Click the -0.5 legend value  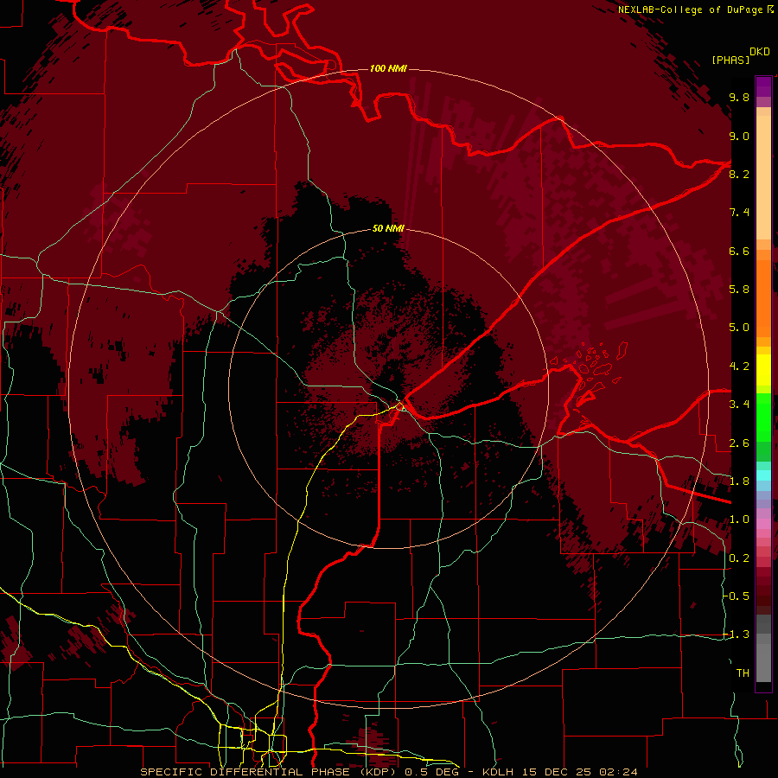tap(737, 596)
